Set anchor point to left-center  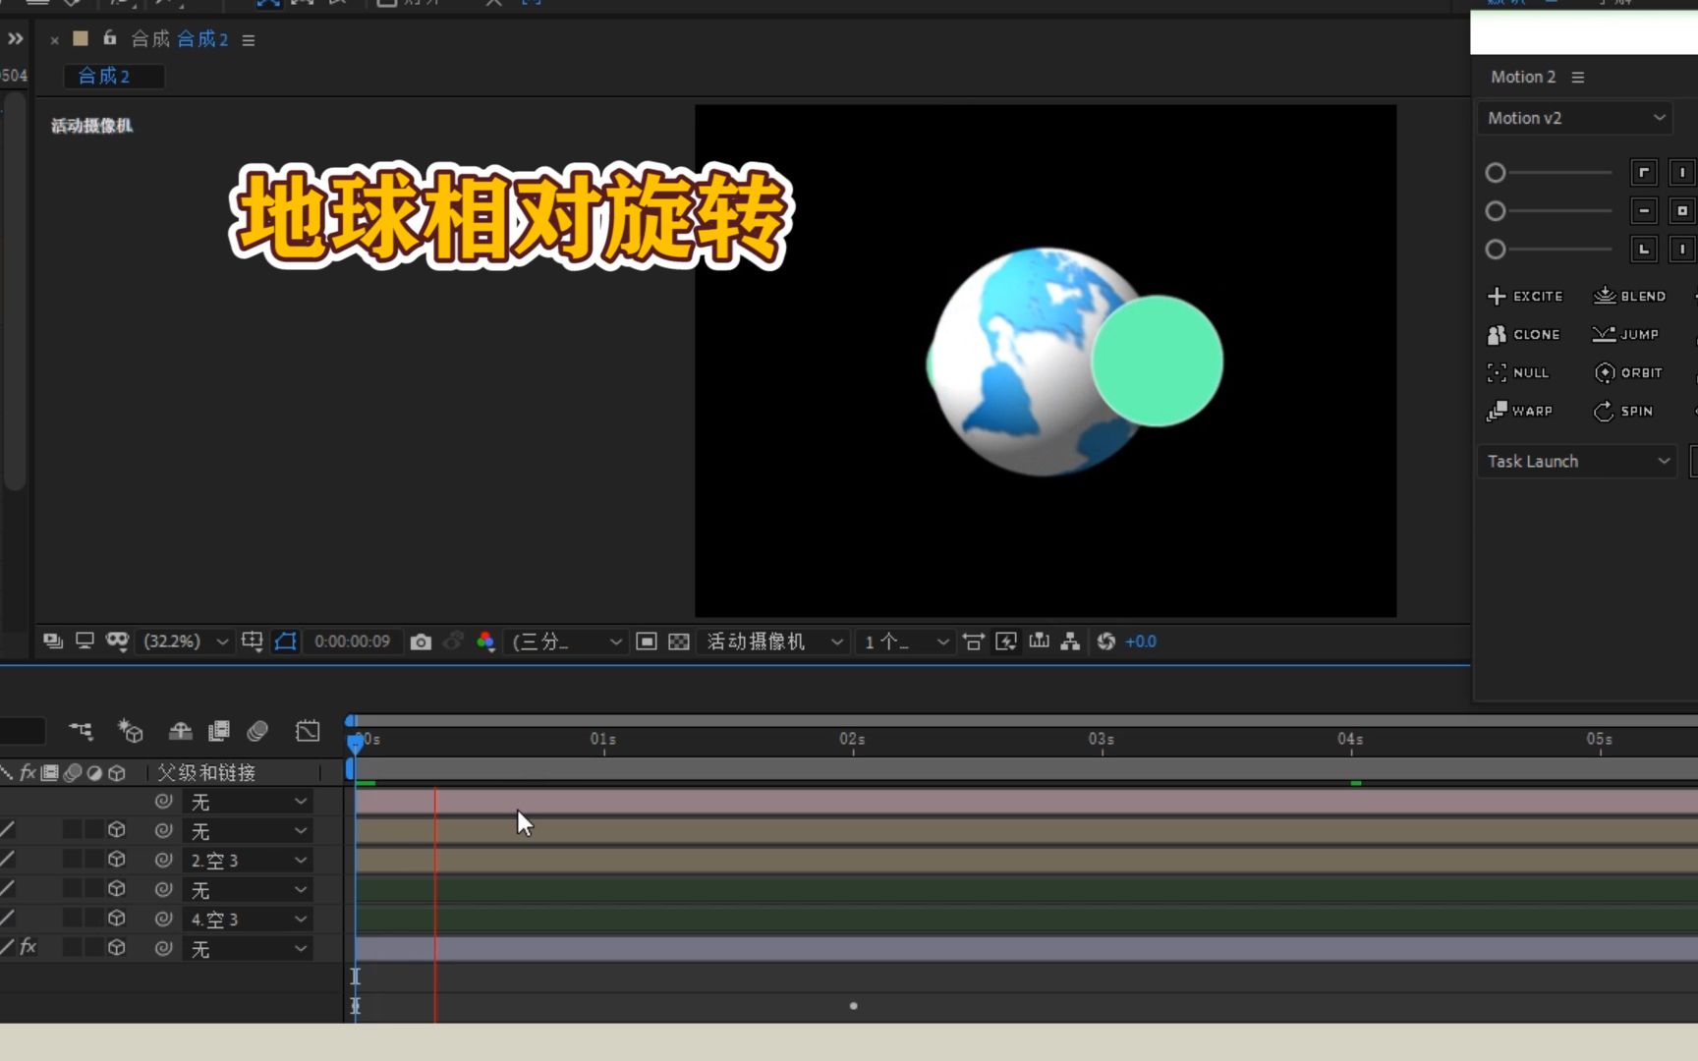pyautogui.click(x=1644, y=211)
